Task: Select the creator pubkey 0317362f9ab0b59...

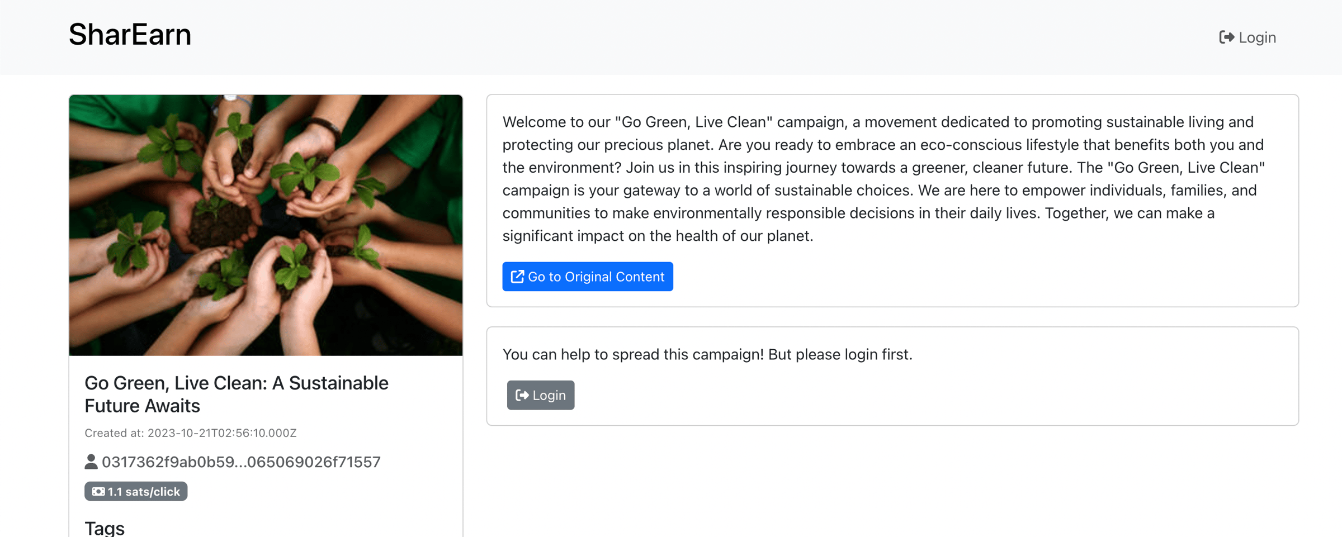Action: (241, 462)
